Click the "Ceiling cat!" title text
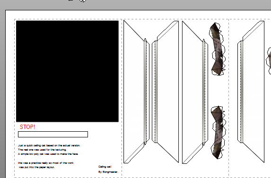This screenshot has height=178, width=271. [105, 167]
